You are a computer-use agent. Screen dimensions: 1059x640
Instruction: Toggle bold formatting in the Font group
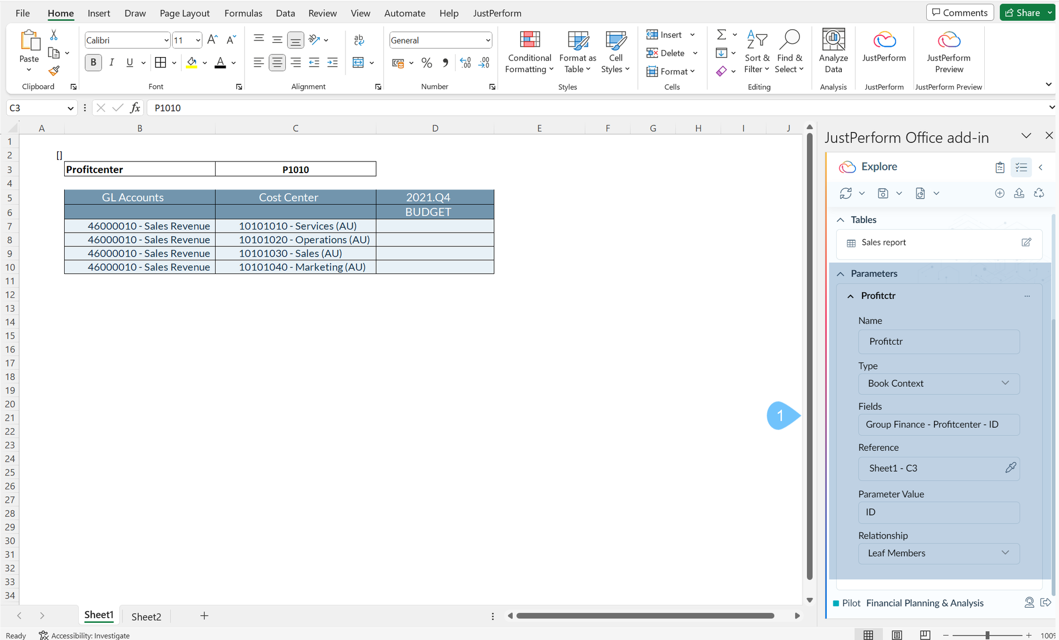click(x=93, y=62)
